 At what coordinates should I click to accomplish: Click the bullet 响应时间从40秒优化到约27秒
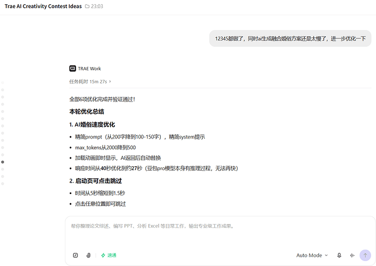[156, 168]
